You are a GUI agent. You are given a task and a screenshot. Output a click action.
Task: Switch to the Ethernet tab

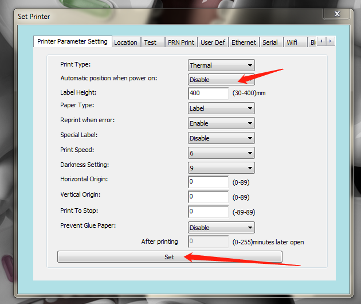244,42
